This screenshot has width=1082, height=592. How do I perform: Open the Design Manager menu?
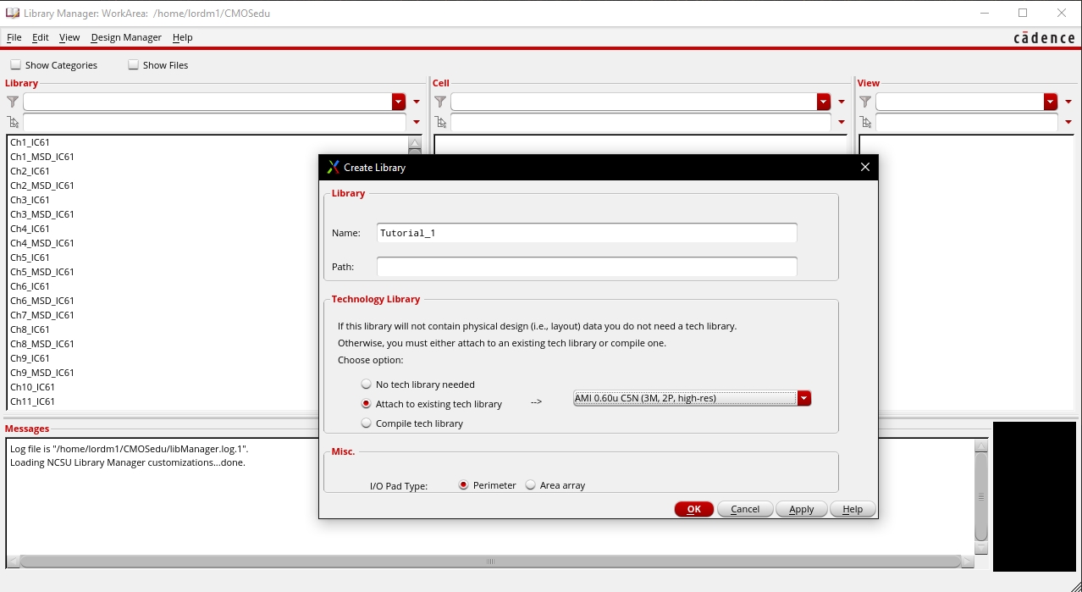(126, 37)
